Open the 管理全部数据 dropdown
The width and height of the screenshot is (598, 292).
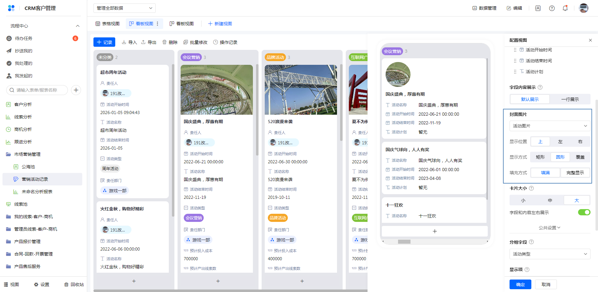(x=124, y=8)
